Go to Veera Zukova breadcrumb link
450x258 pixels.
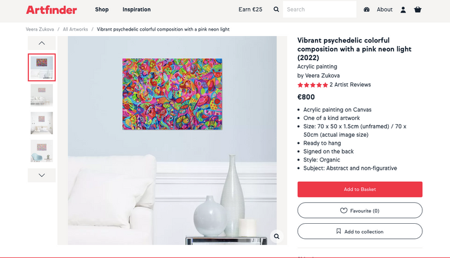pos(40,29)
